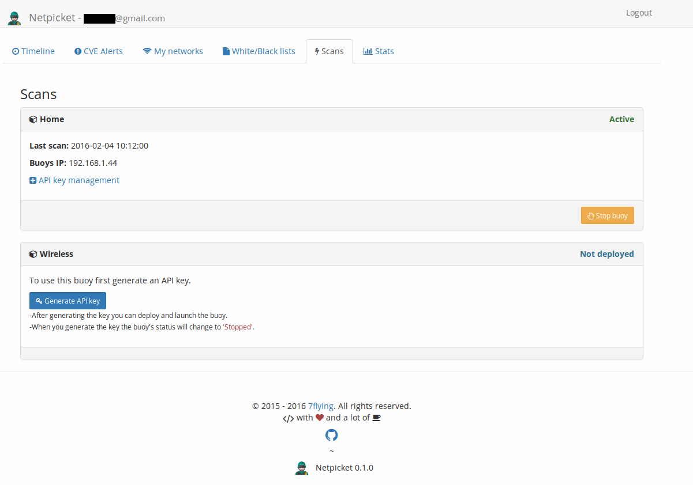Click the cube icon beside Wireless
Screen dimensions: 693x485
33,254
